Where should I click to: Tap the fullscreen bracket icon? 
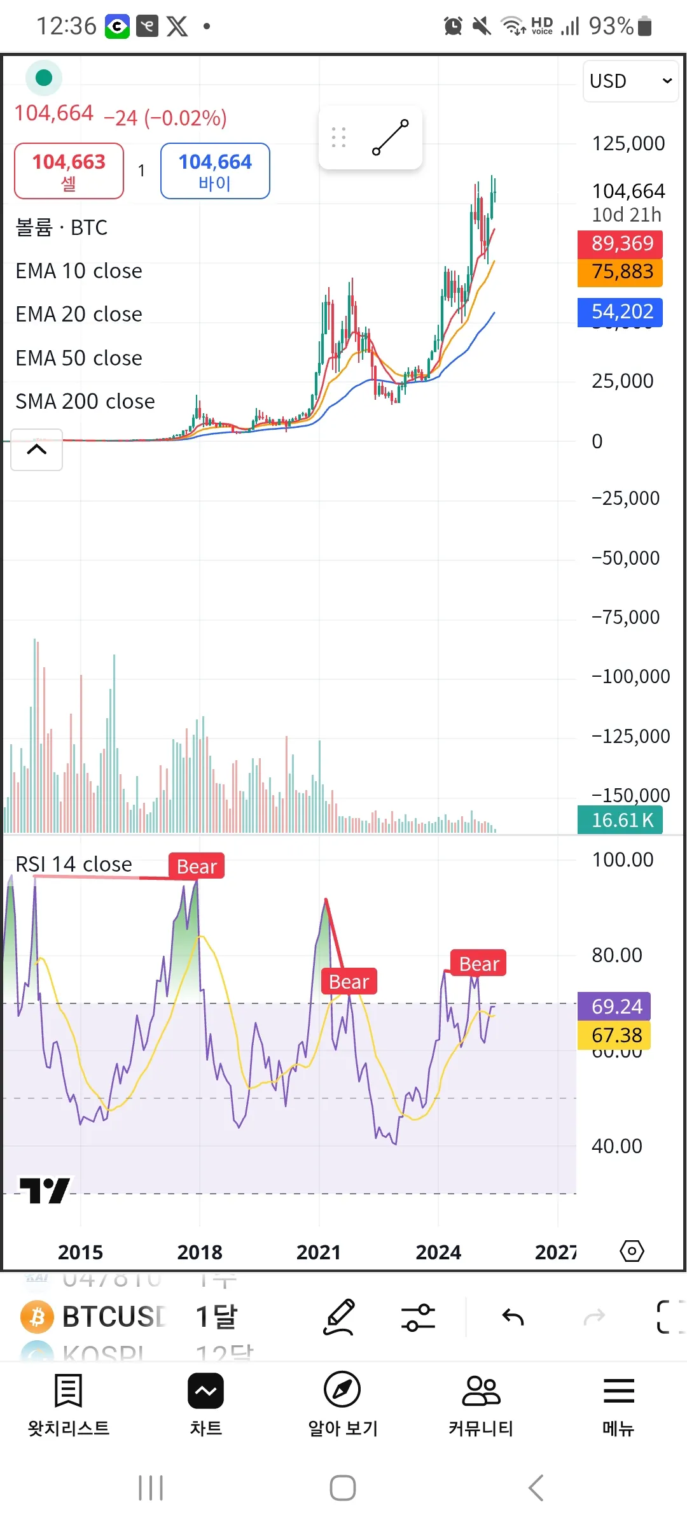(x=669, y=1317)
